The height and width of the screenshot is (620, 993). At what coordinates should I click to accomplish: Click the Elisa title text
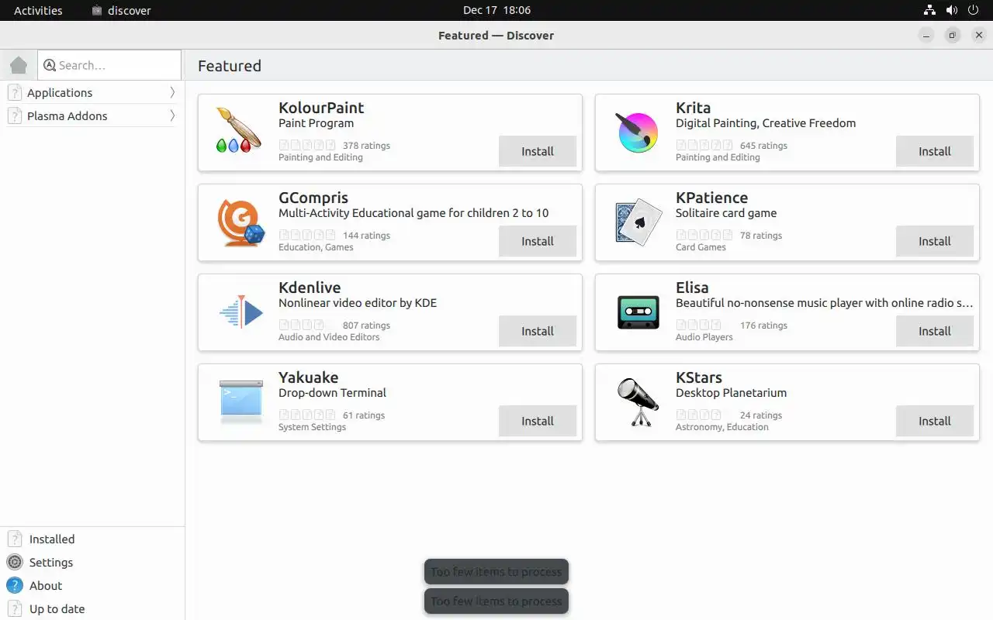pyautogui.click(x=692, y=288)
